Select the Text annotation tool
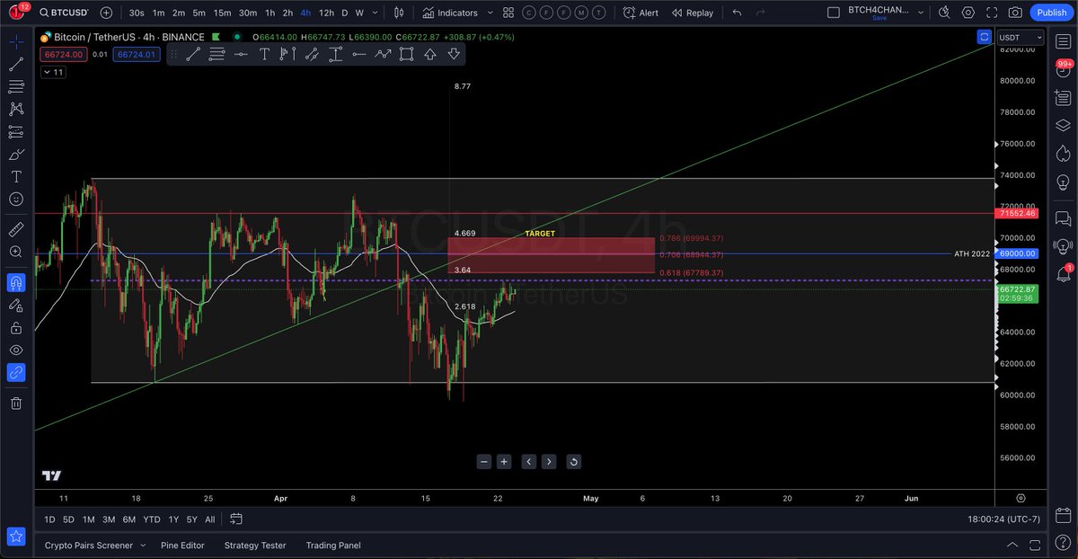Viewport: 1078px width, 559px height. [x=15, y=177]
